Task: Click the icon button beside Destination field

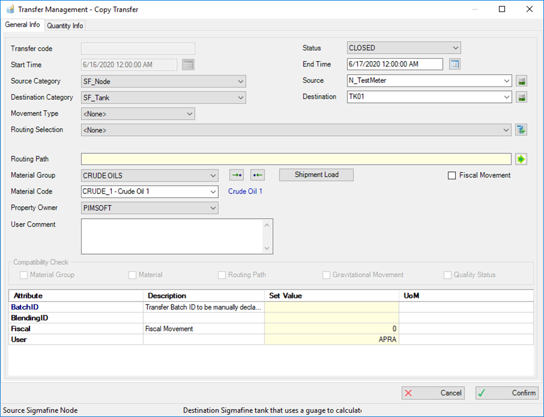Action: pyautogui.click(x=521, y=97)
